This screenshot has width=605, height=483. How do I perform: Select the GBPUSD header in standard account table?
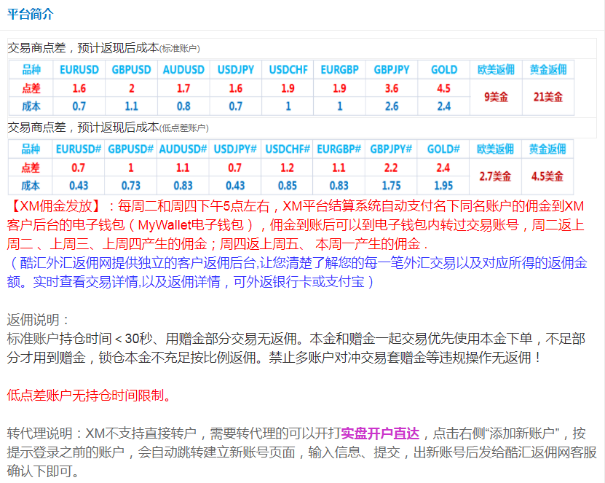coord(132,70)
